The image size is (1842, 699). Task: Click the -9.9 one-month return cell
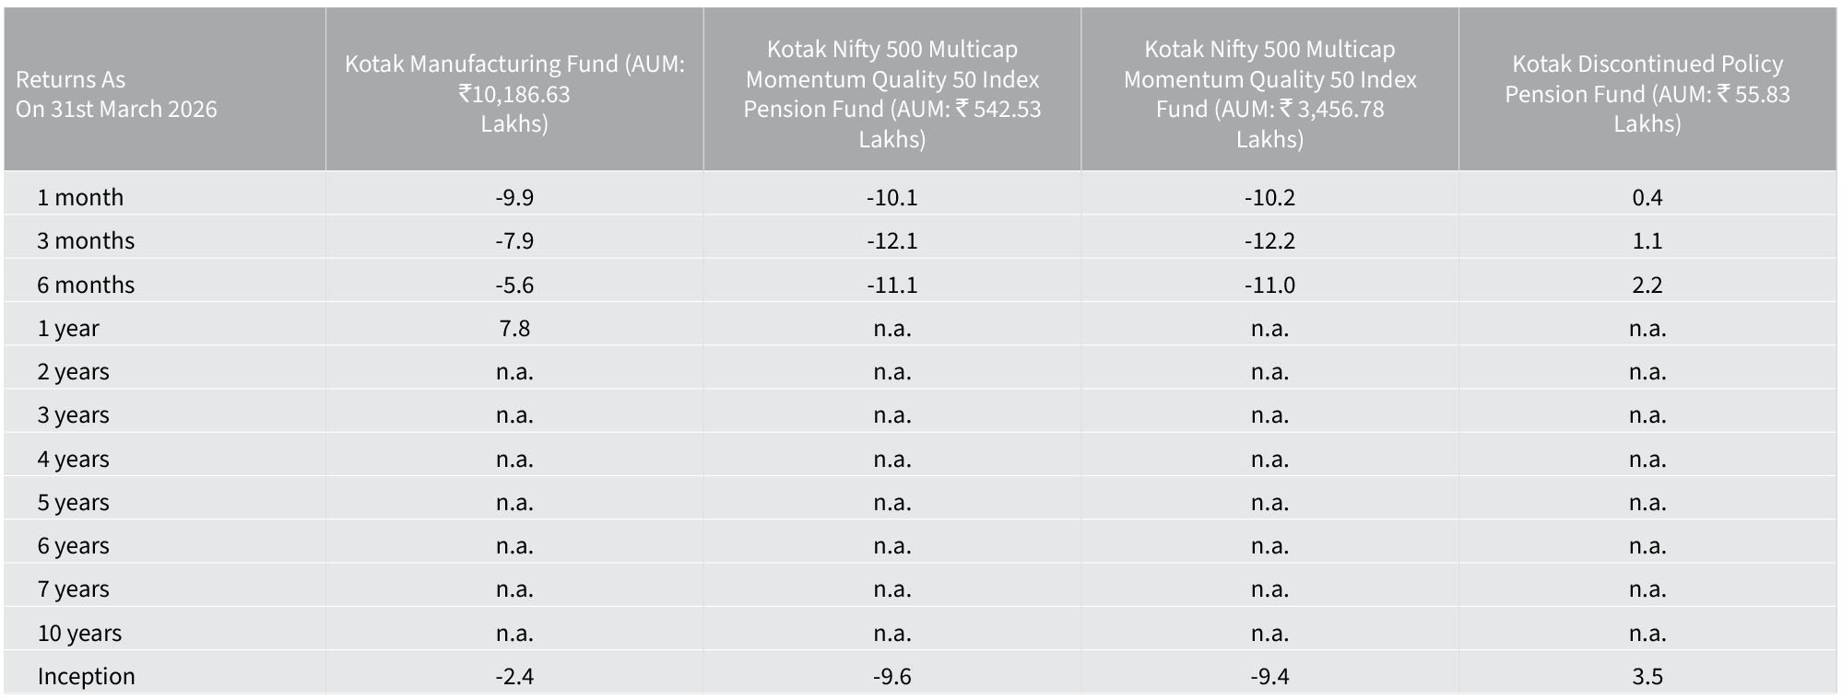(514, 197)
